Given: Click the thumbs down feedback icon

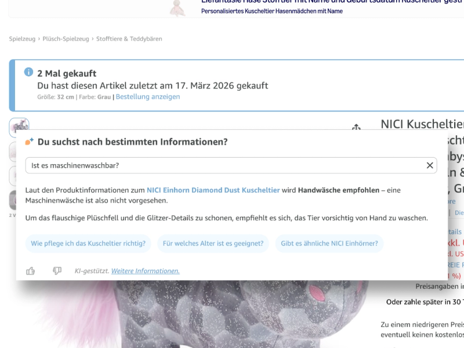Looking at the screenshot, I should click(x=57, y=271).
